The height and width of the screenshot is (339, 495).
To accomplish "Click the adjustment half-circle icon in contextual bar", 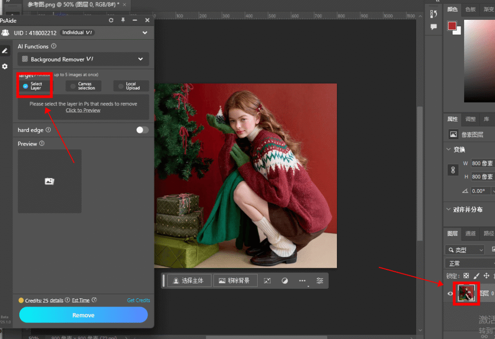I will coord(285,280).
